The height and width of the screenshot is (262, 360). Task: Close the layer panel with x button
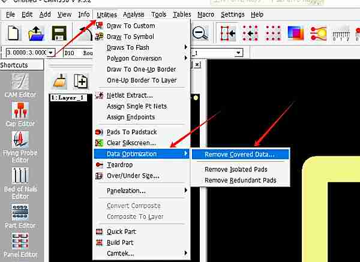pyautogui.click(x=197, y=65)
